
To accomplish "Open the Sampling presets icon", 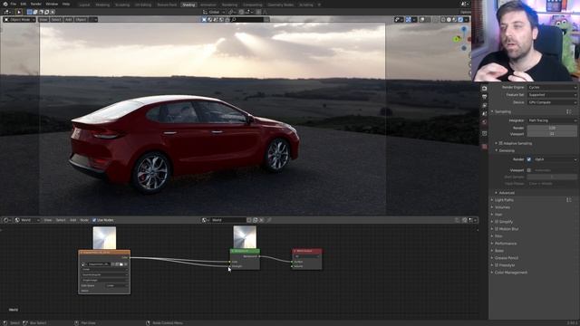I will 568,111.
